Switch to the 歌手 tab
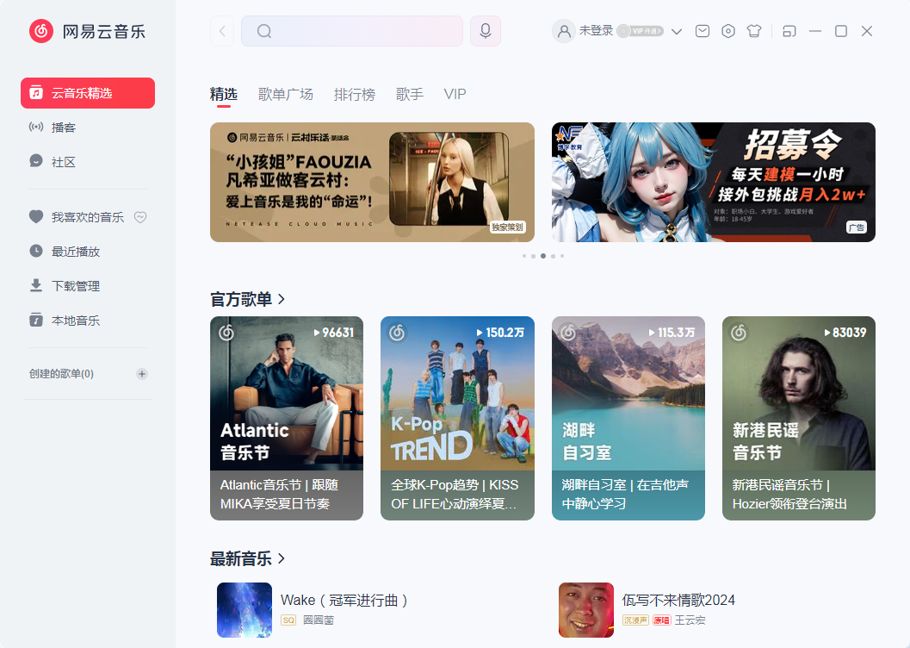Viewport: 910px width, 648px height. coord(410,94)
